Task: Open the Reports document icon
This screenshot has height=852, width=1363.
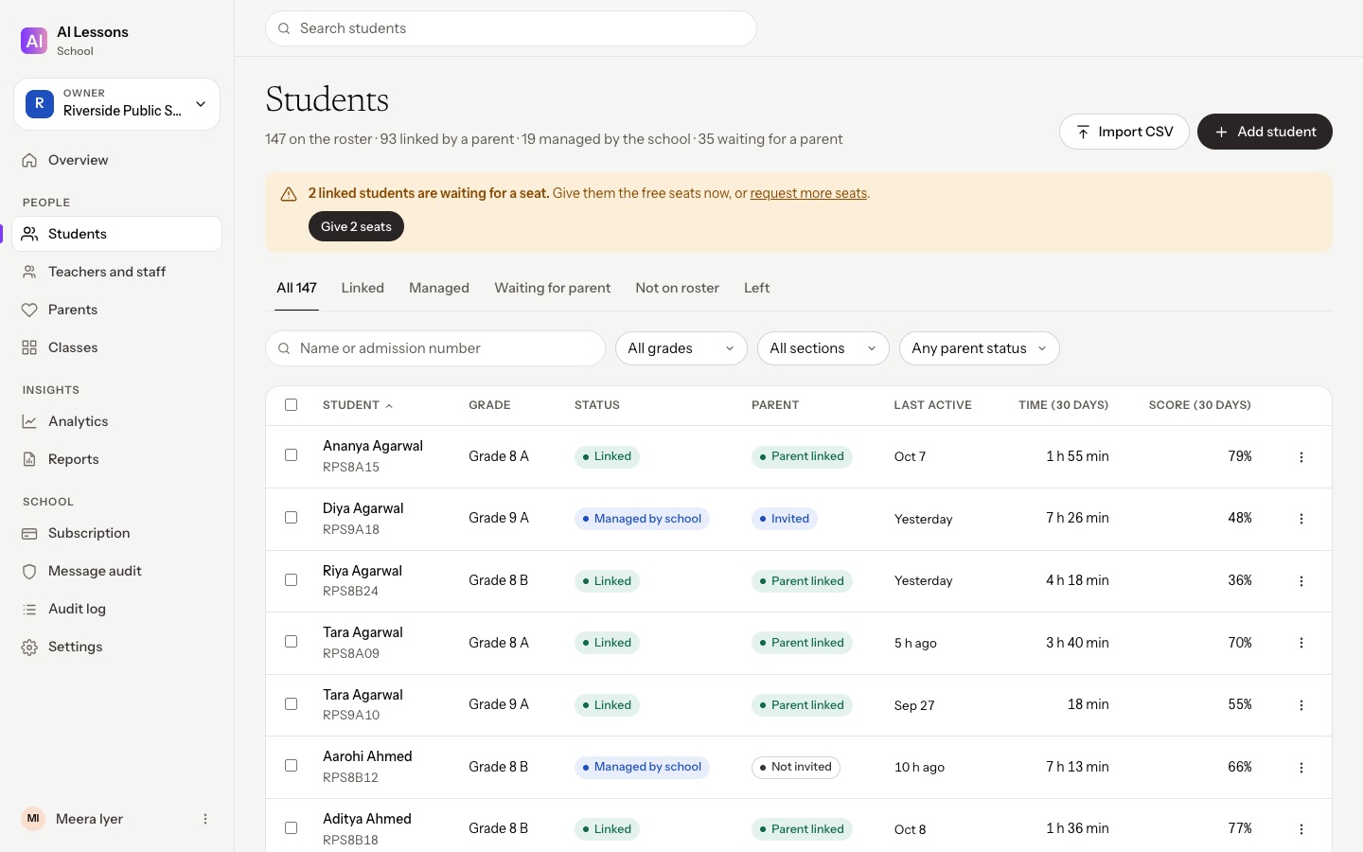Action: (29, 459)
